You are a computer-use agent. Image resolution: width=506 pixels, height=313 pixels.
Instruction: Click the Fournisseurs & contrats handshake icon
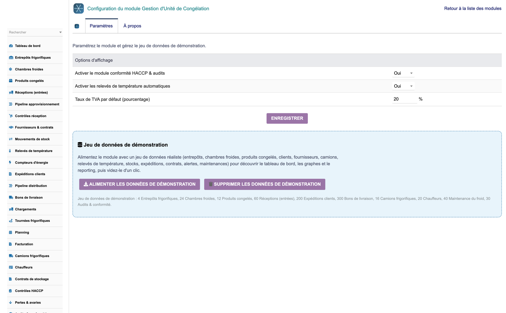[x=11, y=127]
